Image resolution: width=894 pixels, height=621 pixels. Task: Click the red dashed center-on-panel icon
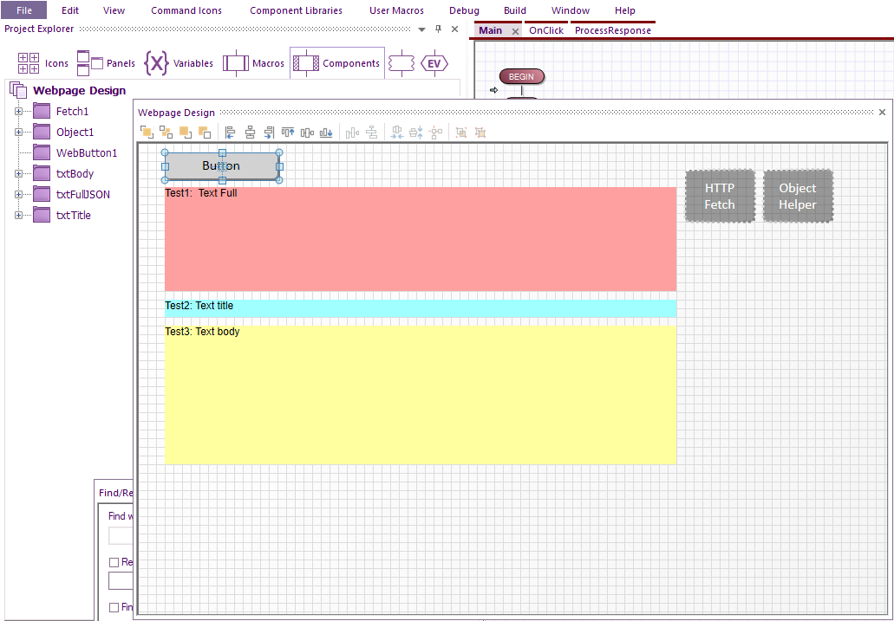click(x=435, y=133)
